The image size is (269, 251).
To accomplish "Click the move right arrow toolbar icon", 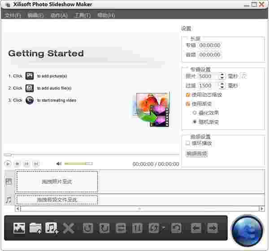I will pos(213,228).
